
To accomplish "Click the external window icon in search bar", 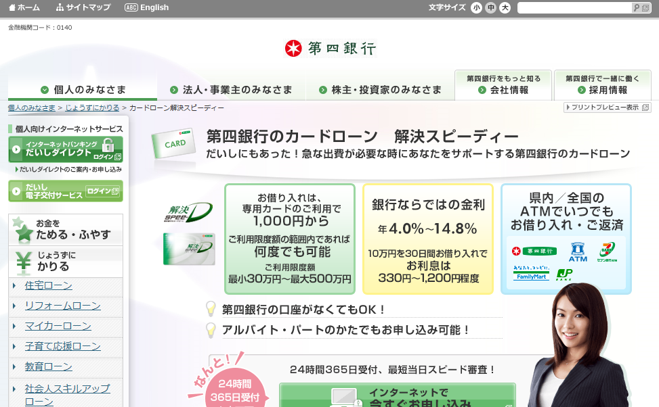I will coord(645,7).
